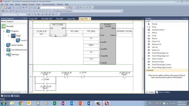Screen dimensions: 189x106
Task: Click the grid icon in second toolbar row
Action: click(3, 11)
